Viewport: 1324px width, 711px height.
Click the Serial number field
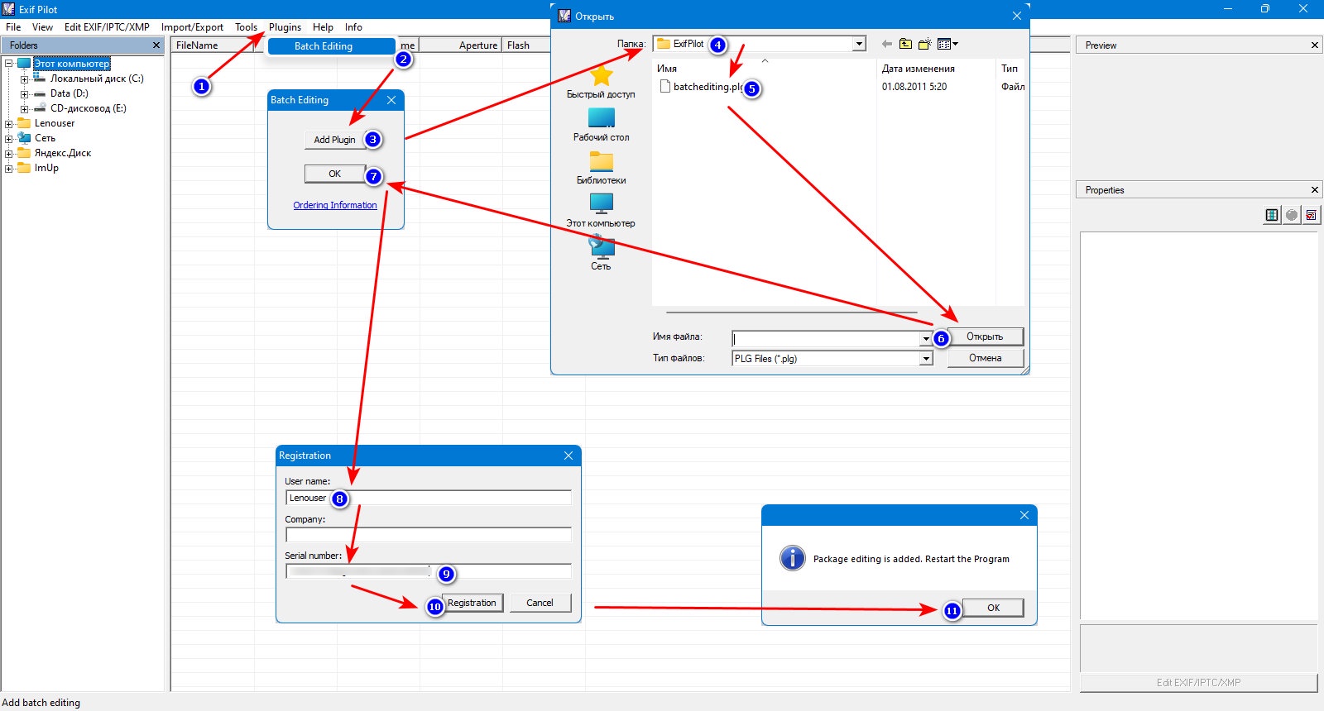coord(429,571)
